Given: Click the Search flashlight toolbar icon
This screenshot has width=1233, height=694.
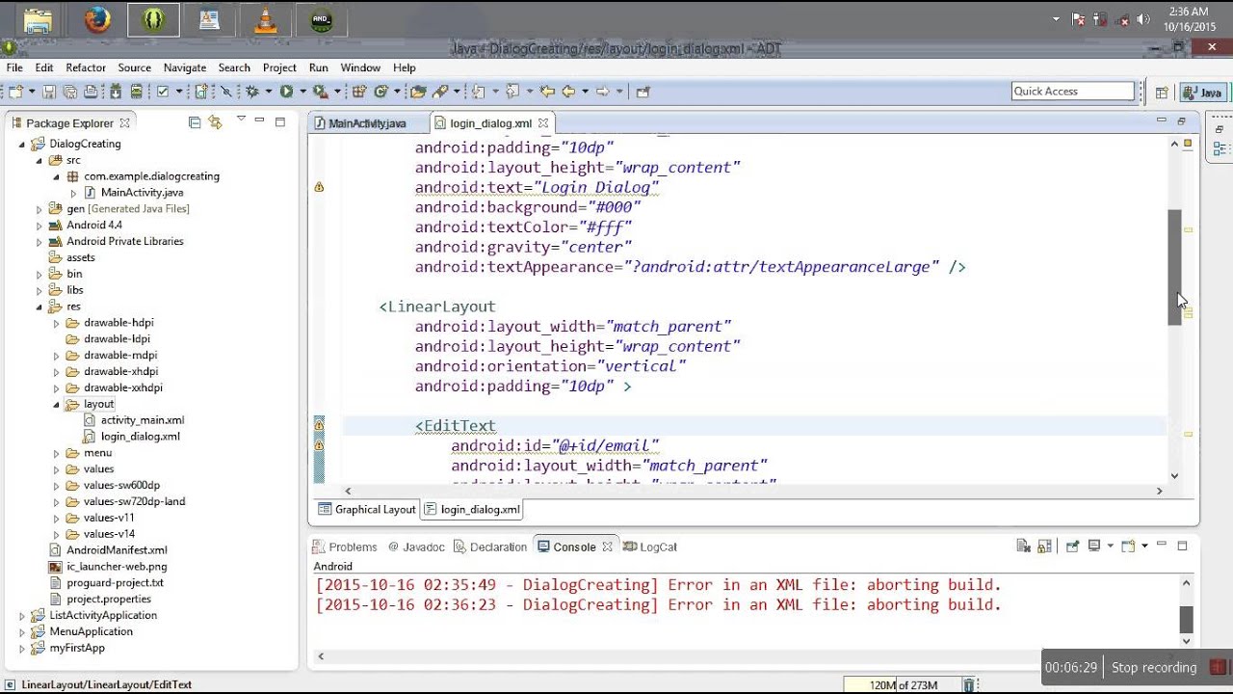Looking at the screenshot, I should click(x=440, y=92).
